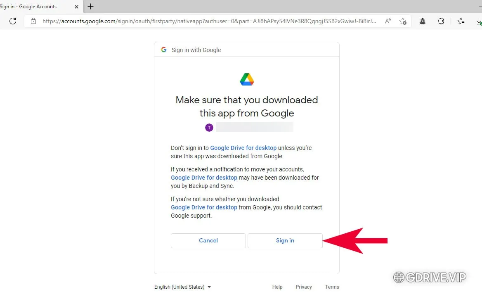Open the Downloads icon
The height and width of the screenshot is (299, 482).
(479, 21)
